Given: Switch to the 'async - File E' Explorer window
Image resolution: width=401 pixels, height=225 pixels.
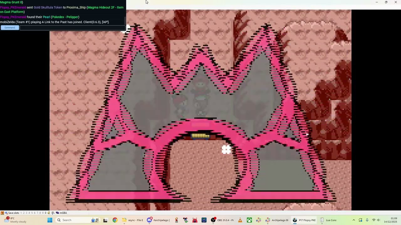Looking at the screenshot, I should click(133, 220).
